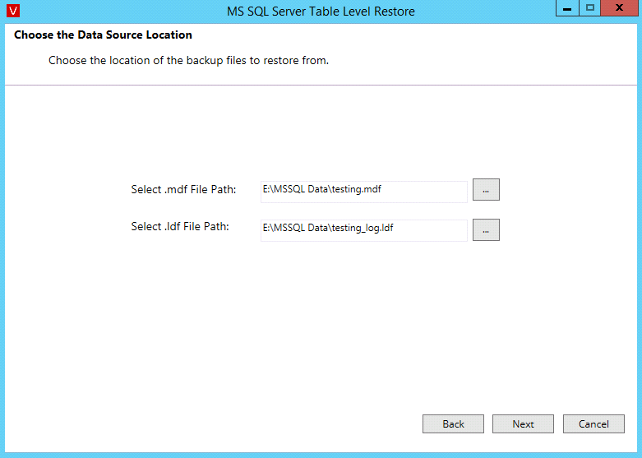Click the 'Choose the location of the backup files' text
The height and width of the screenshot is (458, 642).
click(188, 61)
